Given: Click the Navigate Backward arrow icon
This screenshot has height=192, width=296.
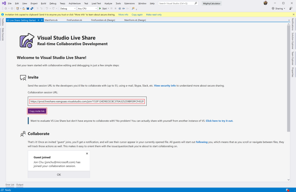Looking at the screenshot, I should [x=6, y=8].
